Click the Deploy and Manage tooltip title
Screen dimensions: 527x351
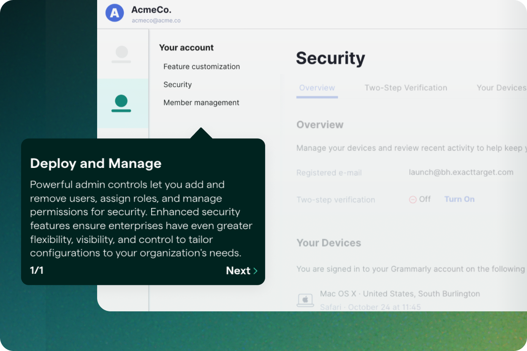tap(96, 164)
